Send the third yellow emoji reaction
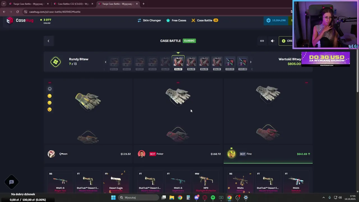Screen dimensions: 359x202 (x=50, y=109)
